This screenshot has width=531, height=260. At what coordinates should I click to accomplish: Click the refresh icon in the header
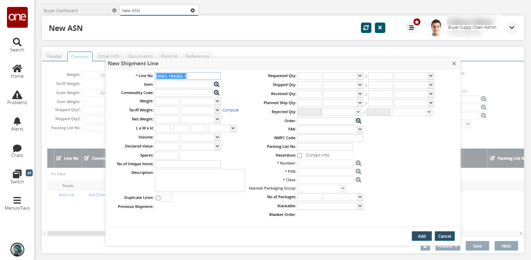click(366, 28)
